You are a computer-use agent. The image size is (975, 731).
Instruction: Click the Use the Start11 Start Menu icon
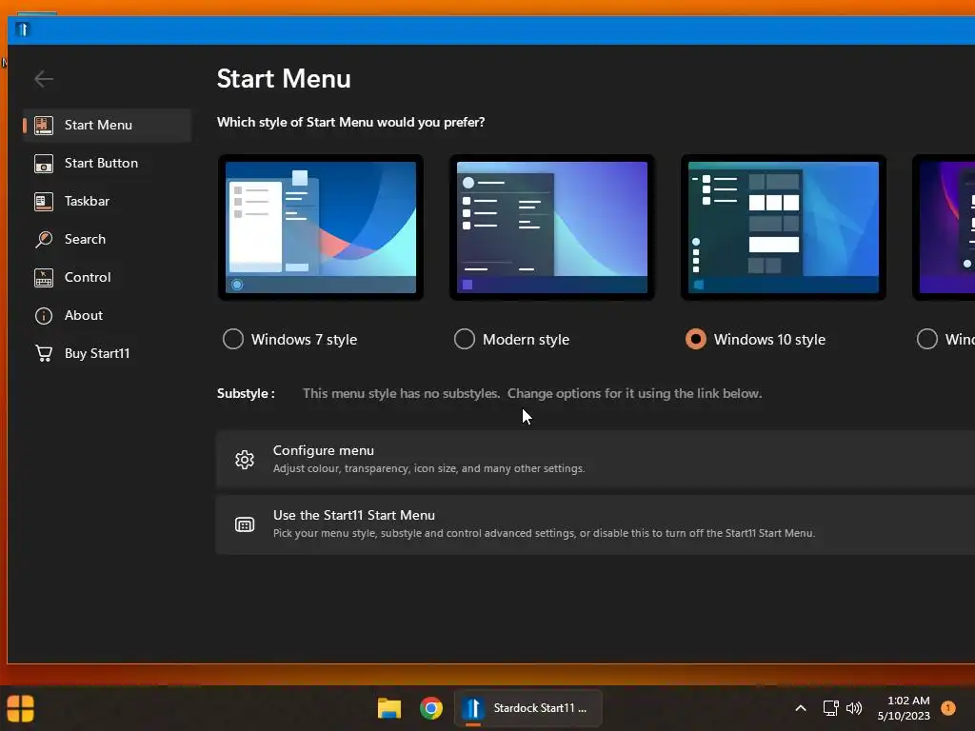(x=245, y=524)
